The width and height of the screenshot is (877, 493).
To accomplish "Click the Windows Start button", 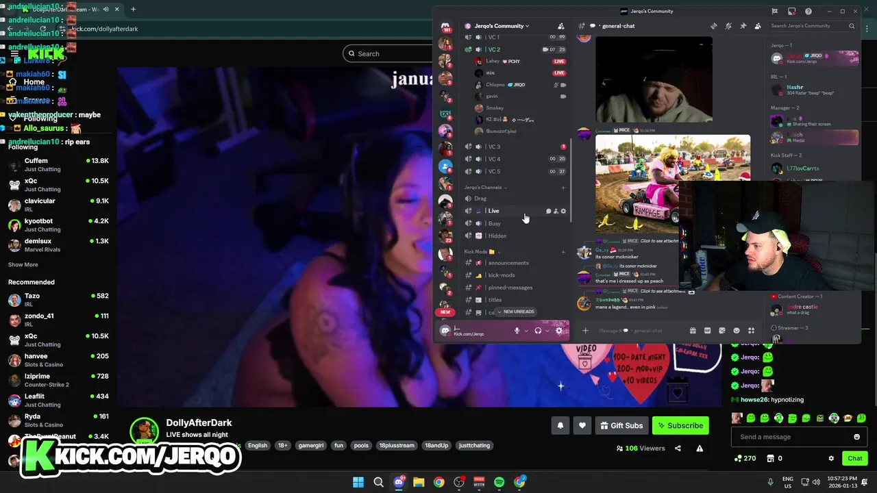I will pyautogui.click(x=358, y=482).
